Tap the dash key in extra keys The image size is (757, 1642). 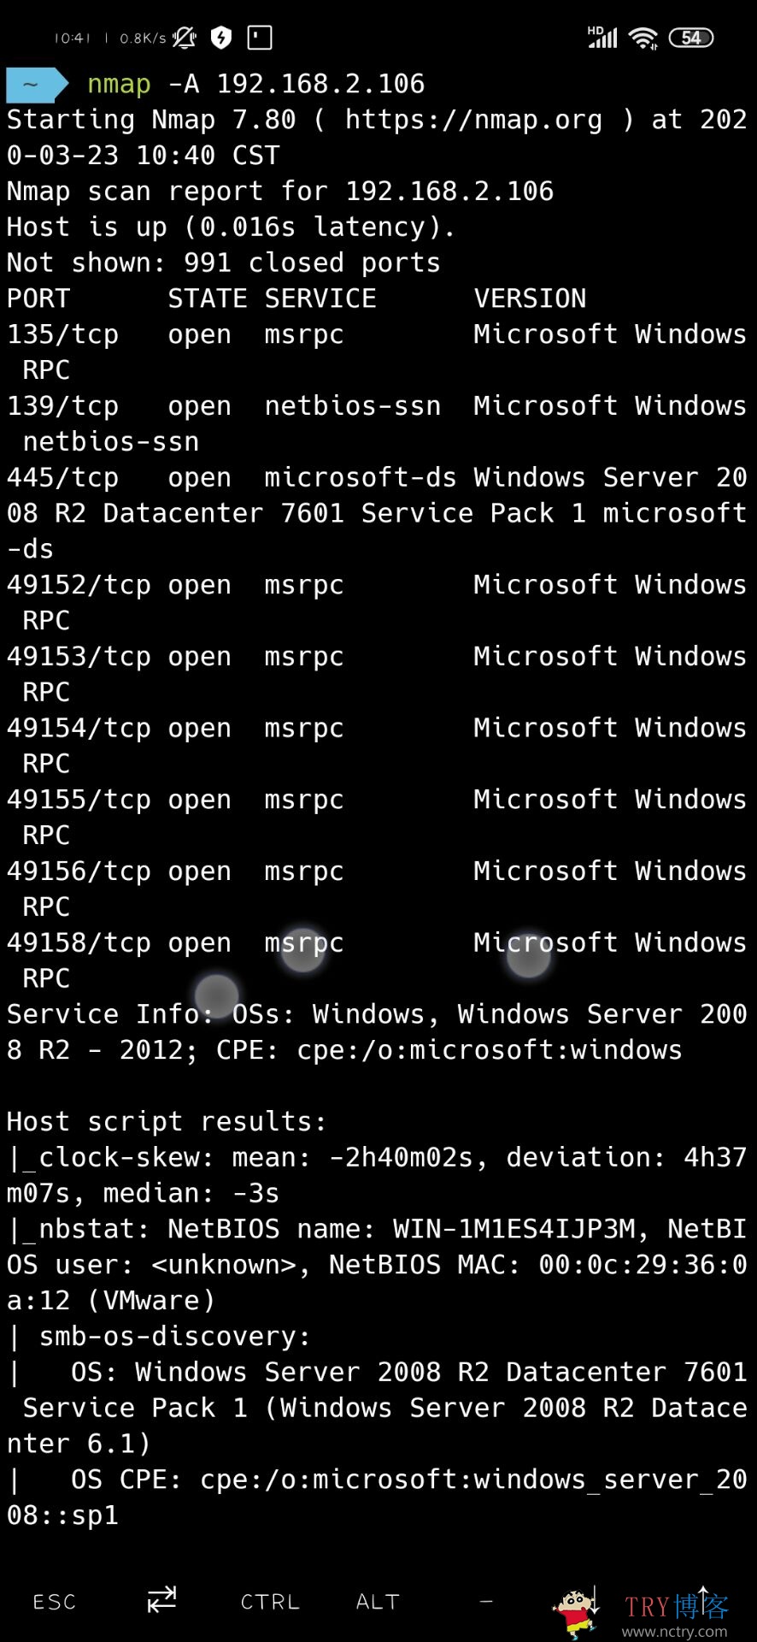click(486, 1600)
